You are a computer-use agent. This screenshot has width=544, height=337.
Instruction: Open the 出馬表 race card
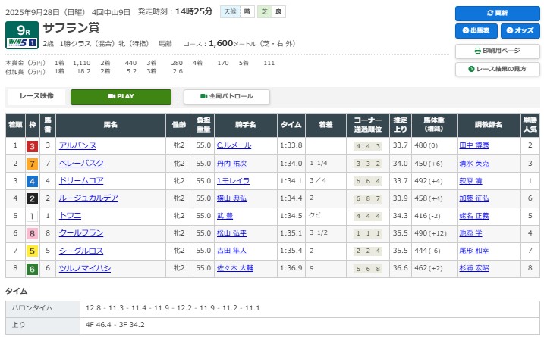pos(476,31)
